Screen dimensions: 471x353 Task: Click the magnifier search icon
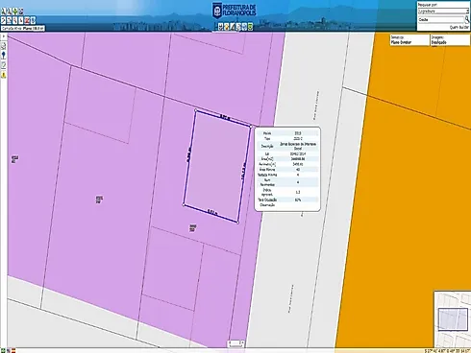467,20
